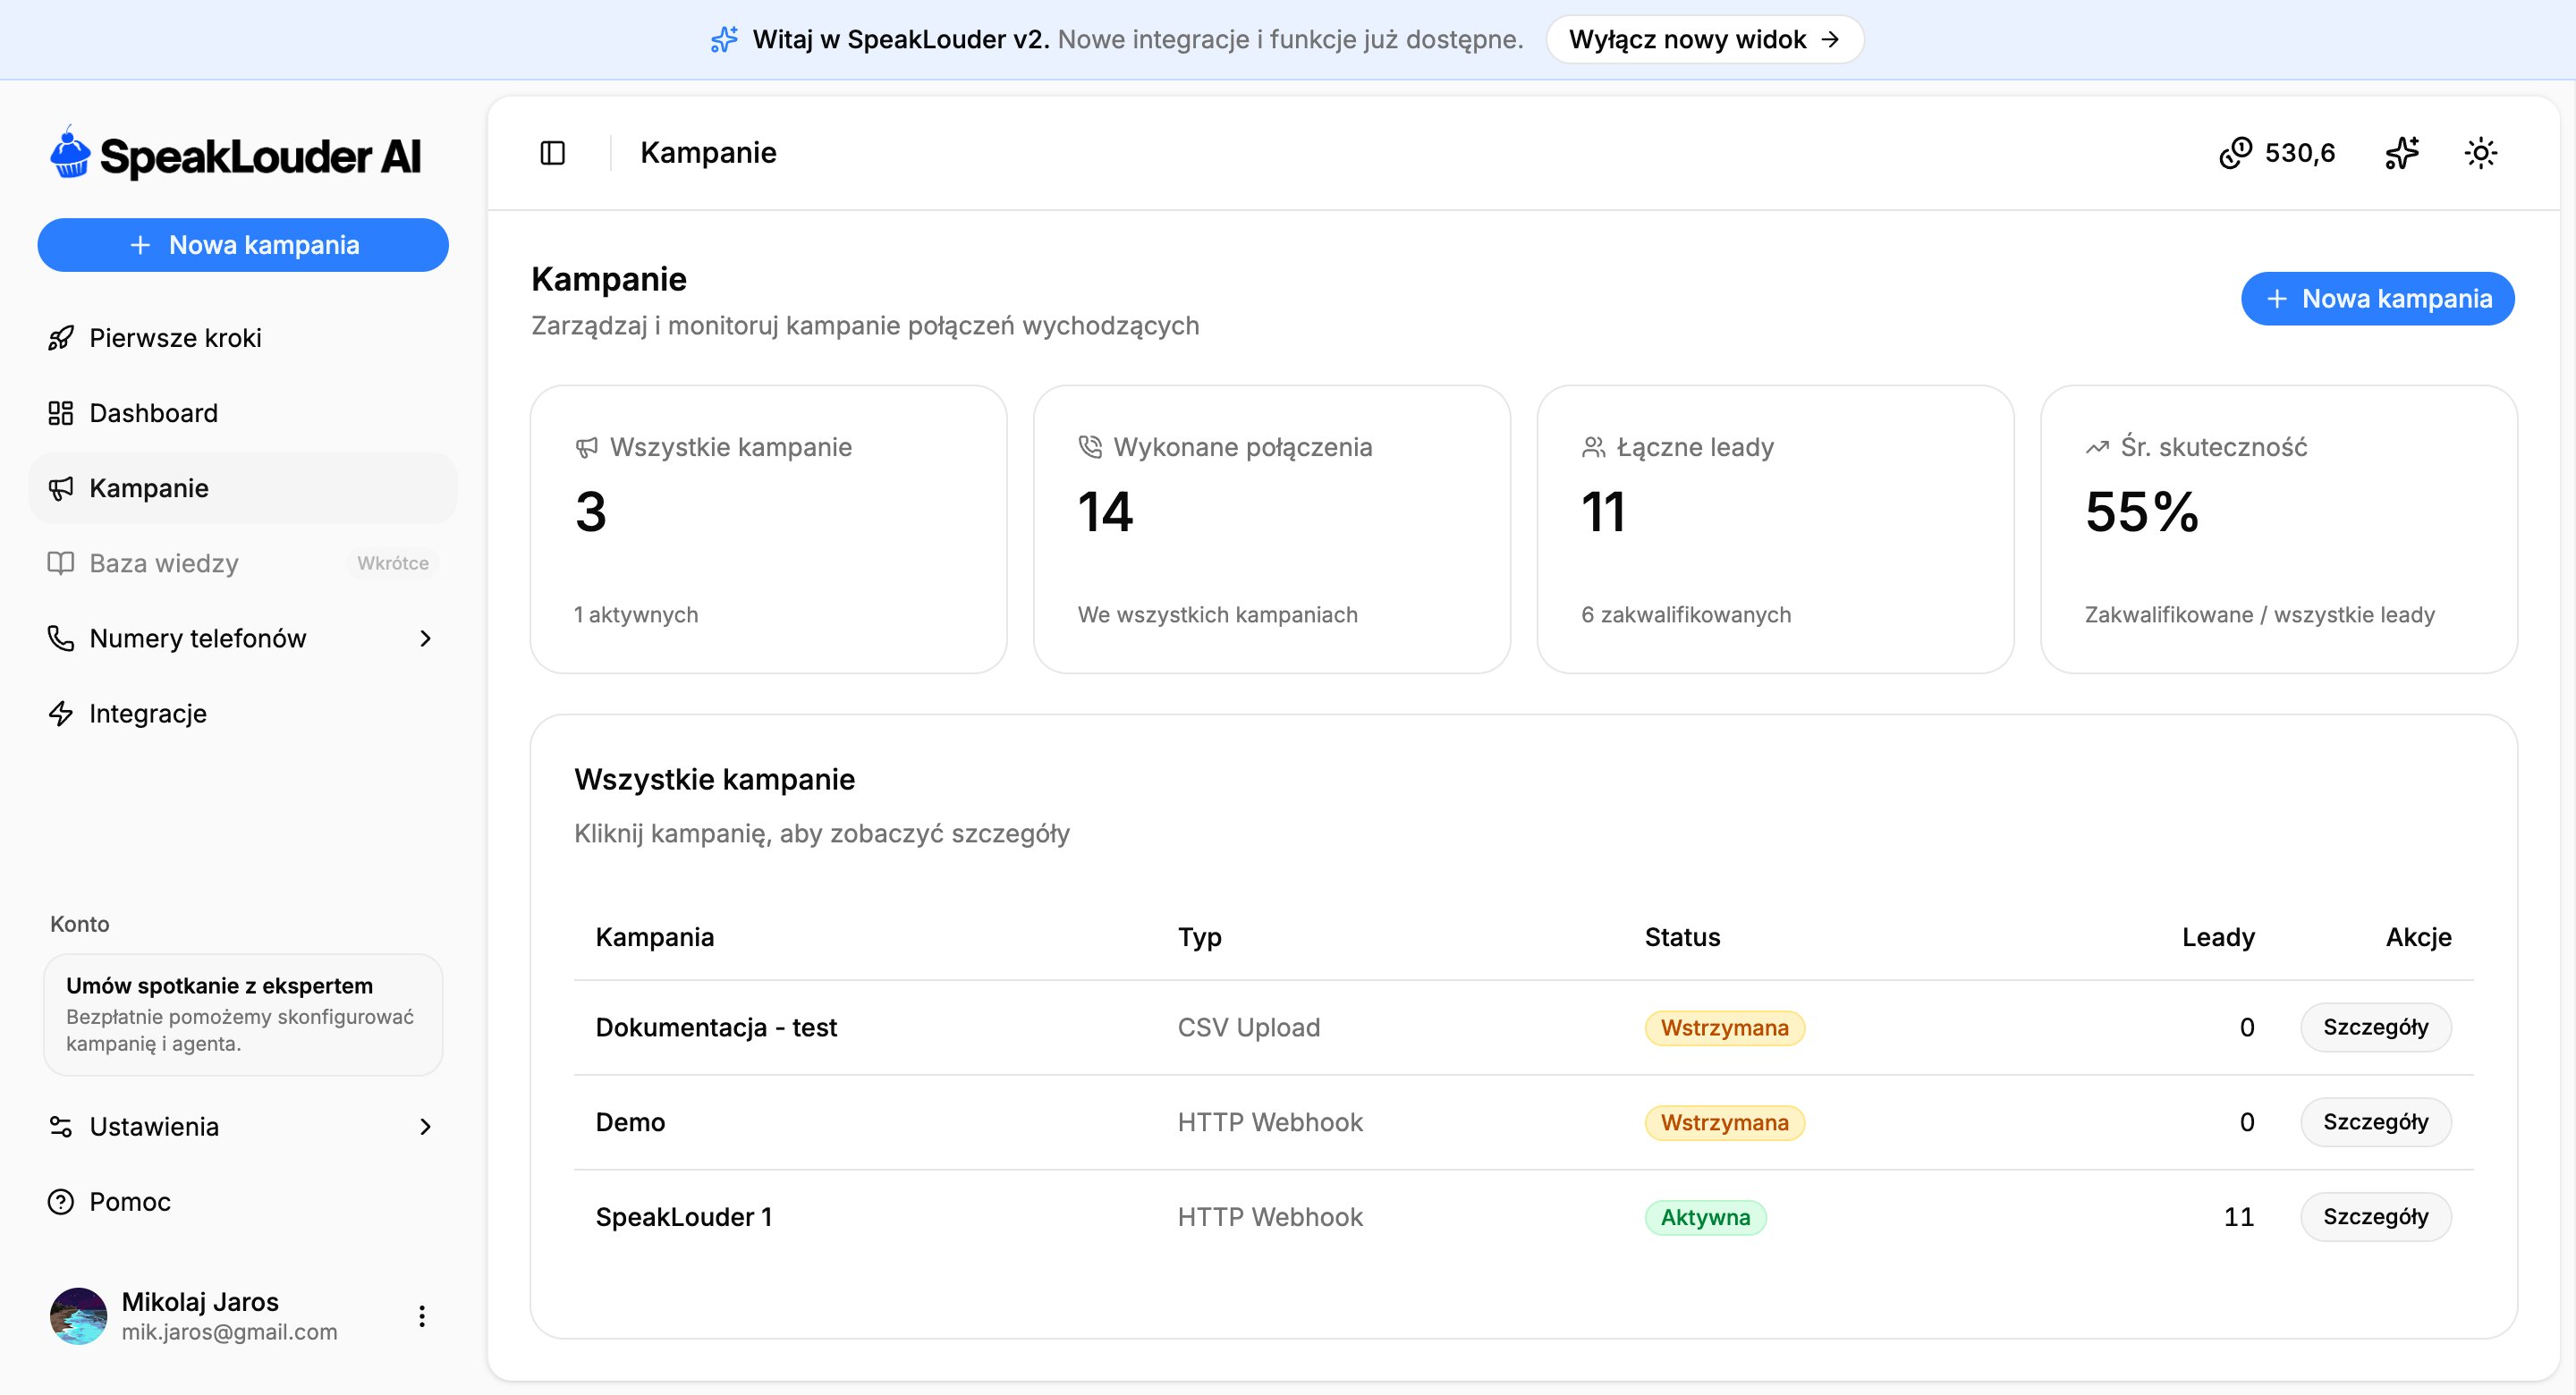Click the Wszystkie kampanie stat card
The width and height of the screenshot is (2576, 1395).
click(768, 529)
